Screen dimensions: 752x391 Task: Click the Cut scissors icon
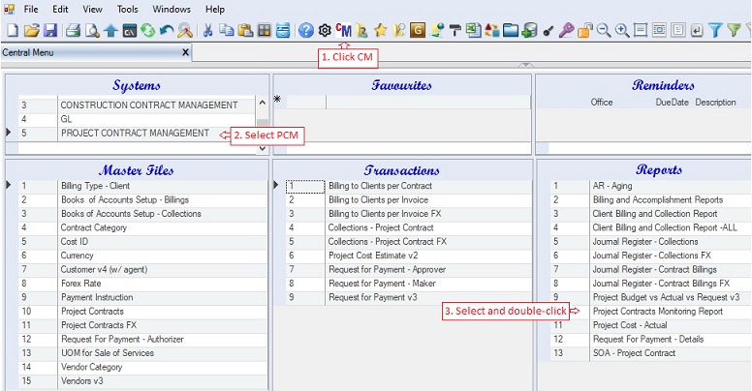tap(208, 31)
